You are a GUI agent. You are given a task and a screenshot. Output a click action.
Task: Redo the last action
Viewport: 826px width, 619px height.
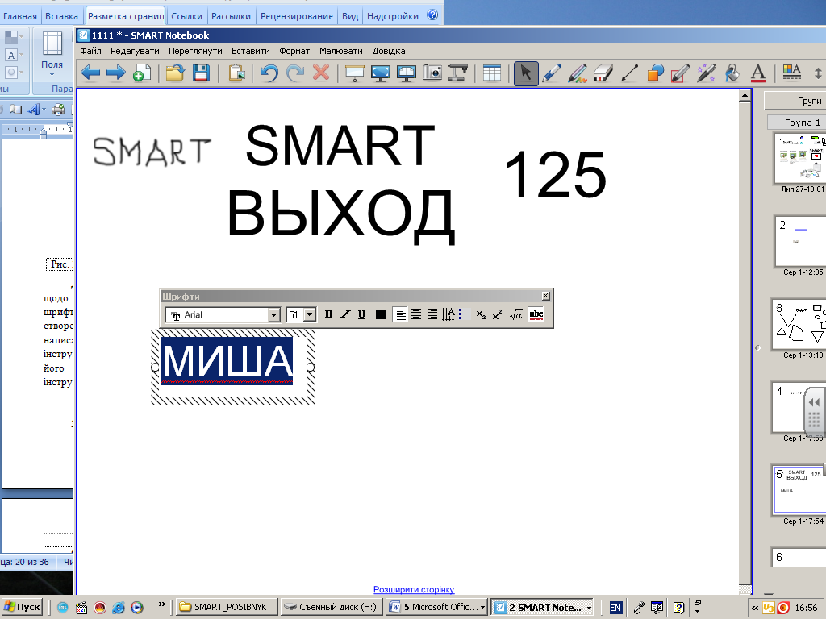pos(295,73)
